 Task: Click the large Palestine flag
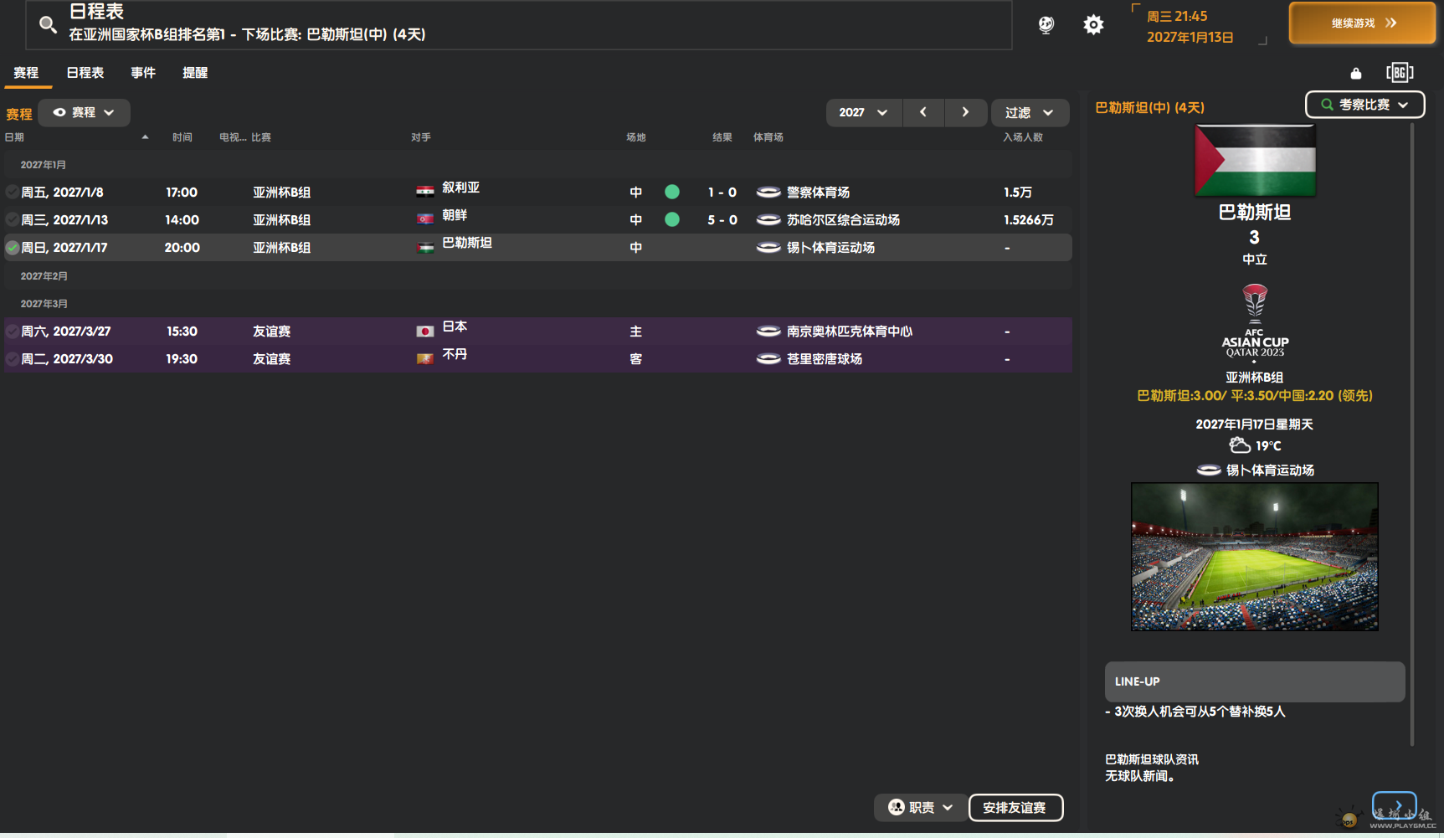(x=1255, y=160)
